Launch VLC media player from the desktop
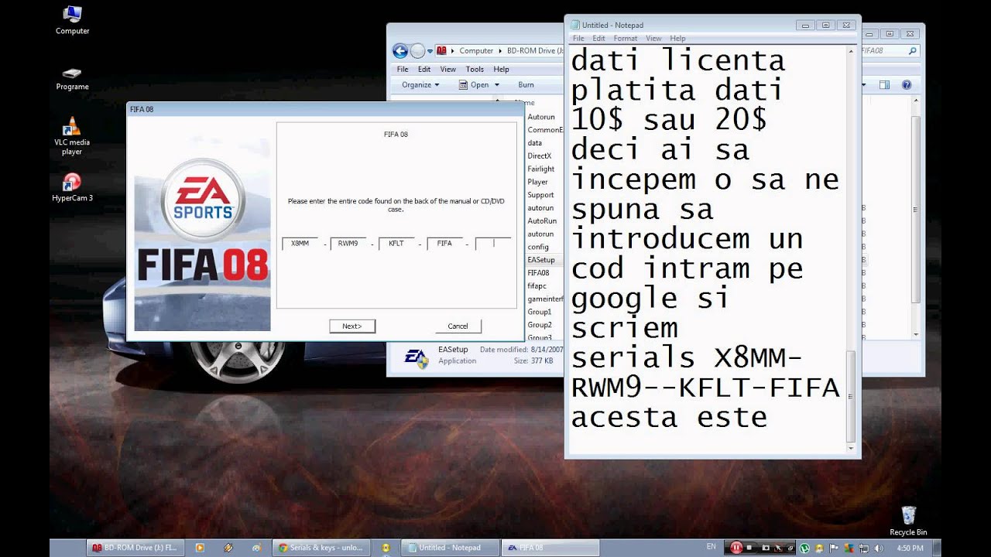 tap(72, 136)
